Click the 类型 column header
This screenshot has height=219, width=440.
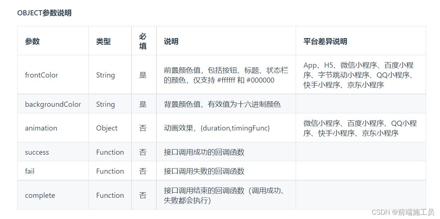pos(103,41)
